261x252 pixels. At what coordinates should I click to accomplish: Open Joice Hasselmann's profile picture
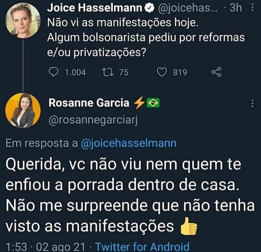click(22, 21)
